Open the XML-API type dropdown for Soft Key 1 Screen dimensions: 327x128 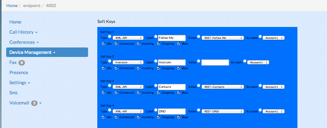click(x=128, y=38)
